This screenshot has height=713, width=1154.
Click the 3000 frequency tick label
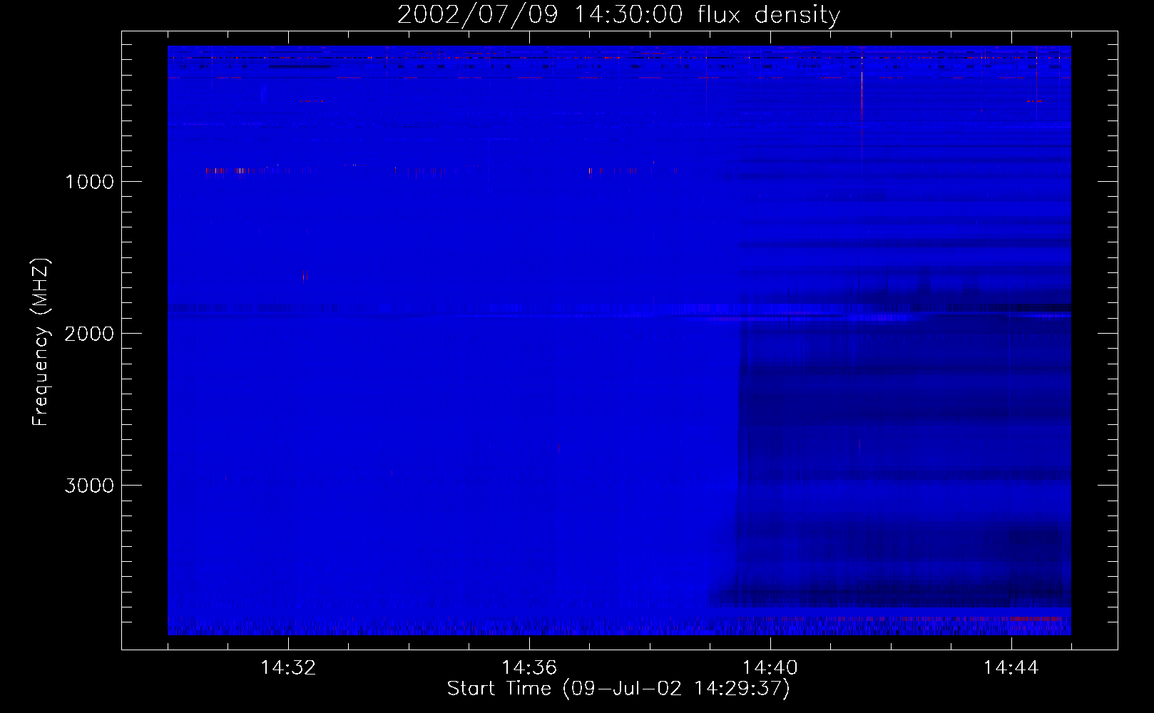tap(89, 486)
